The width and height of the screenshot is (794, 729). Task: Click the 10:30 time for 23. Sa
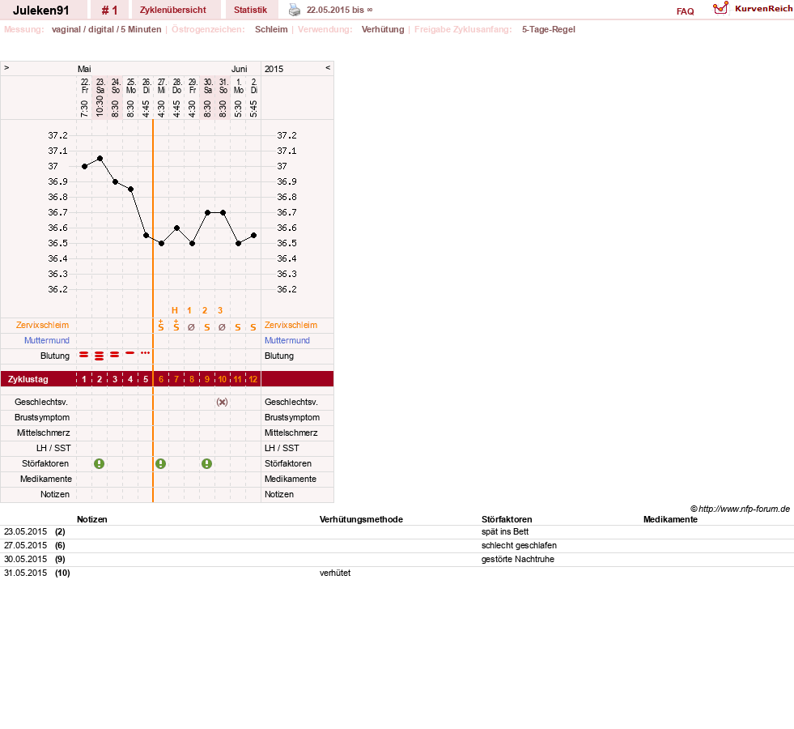click(x=100, y=106)
